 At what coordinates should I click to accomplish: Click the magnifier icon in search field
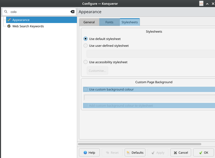click(x=6, y=12)
